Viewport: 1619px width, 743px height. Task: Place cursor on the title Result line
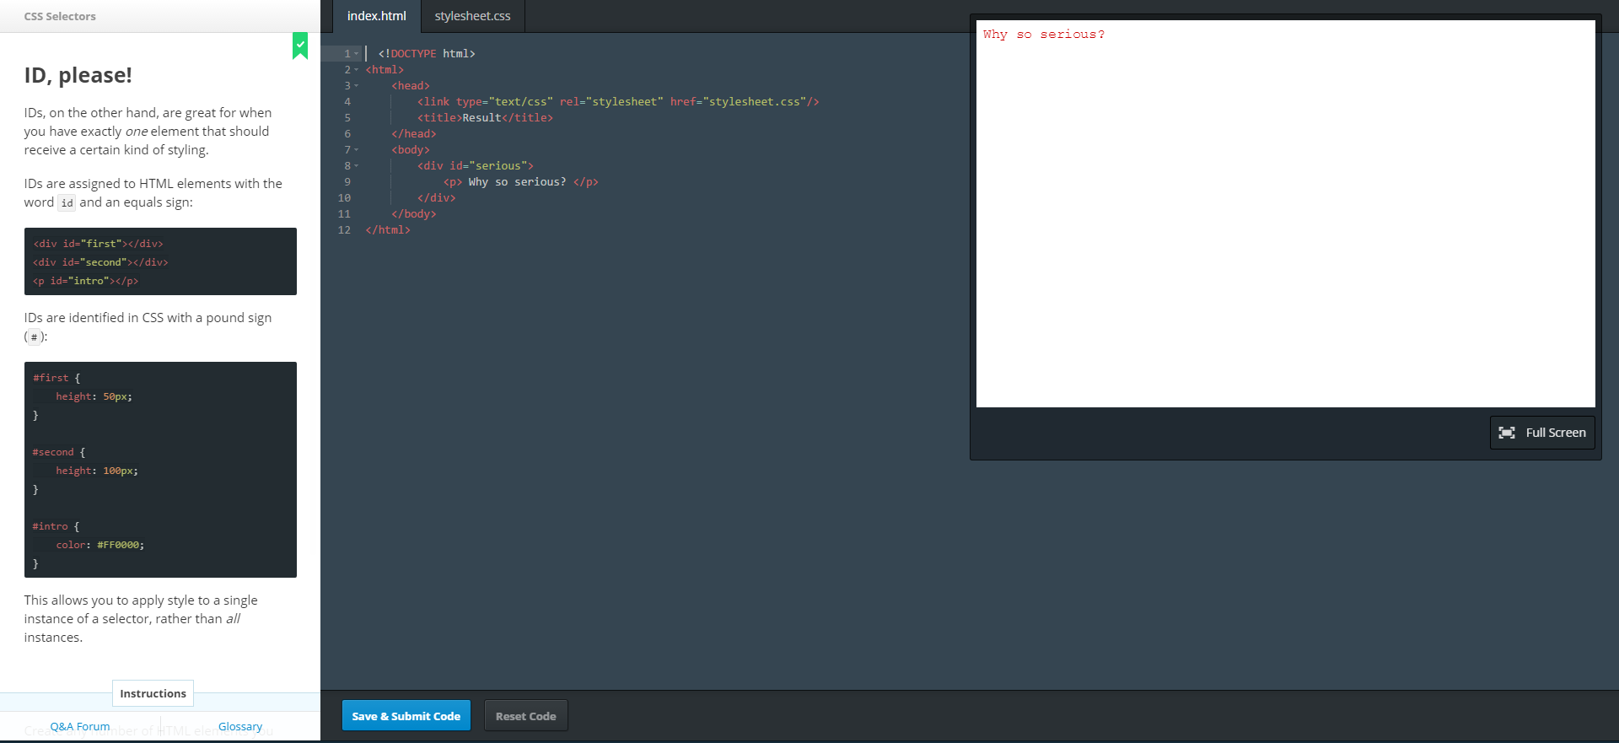pyautogui.click(x=485, y=118)
